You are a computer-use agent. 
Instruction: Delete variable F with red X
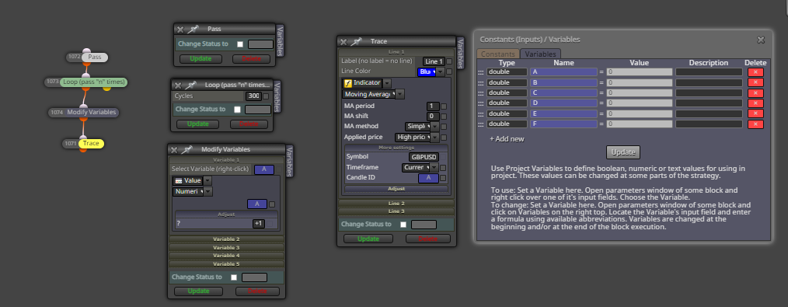click(x=755, y=124)
